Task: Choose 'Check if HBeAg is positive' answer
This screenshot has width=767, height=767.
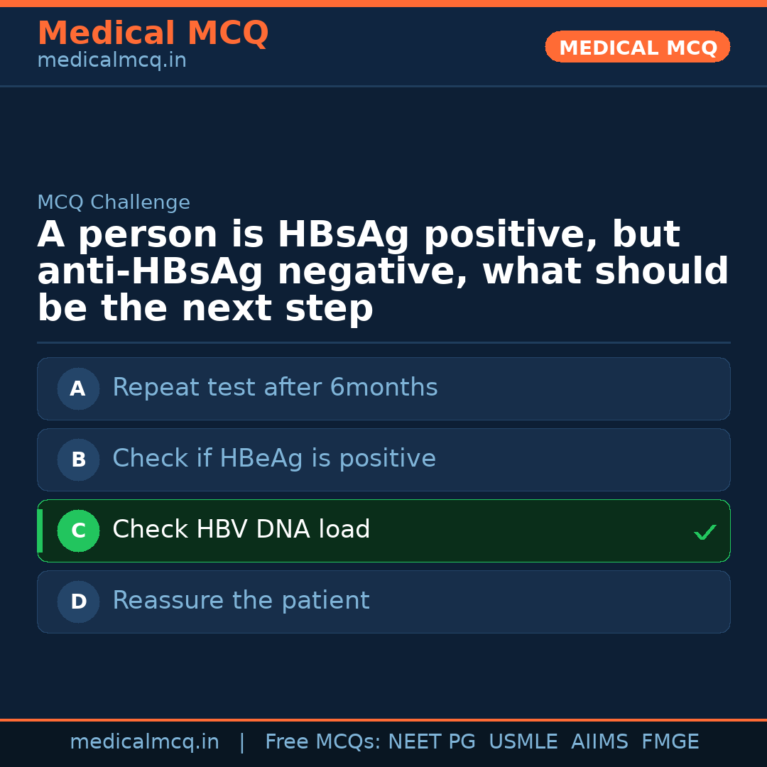Action: (x=274, y=459)
